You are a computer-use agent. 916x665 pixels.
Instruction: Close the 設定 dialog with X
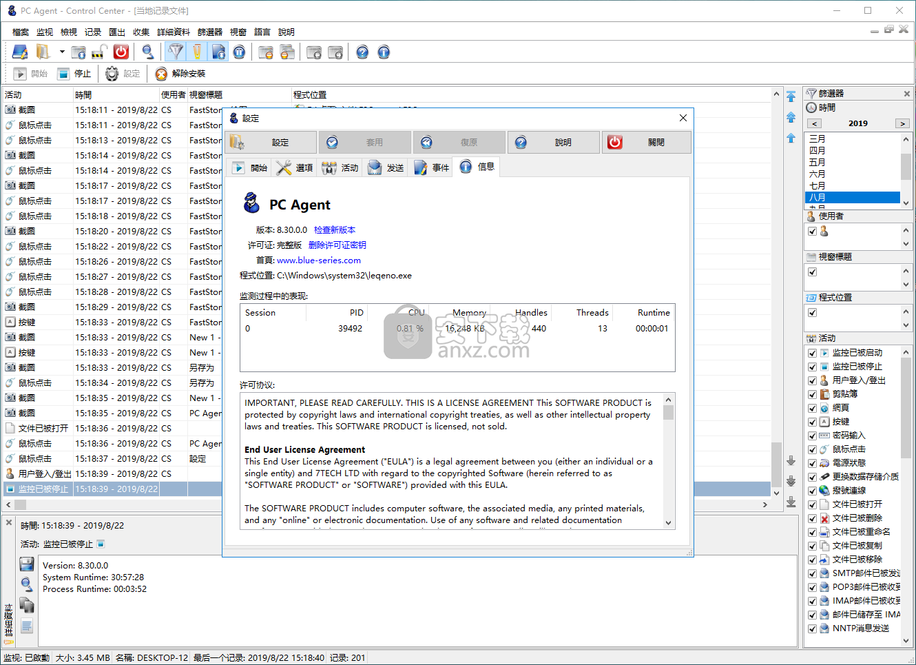click(x=683, y=119)
